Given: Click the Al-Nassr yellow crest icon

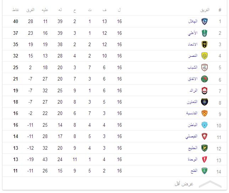Looking at the screenshot, I should point(205,56).
